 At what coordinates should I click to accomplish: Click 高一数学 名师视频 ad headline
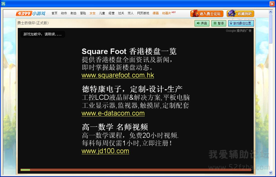point(115,127)
